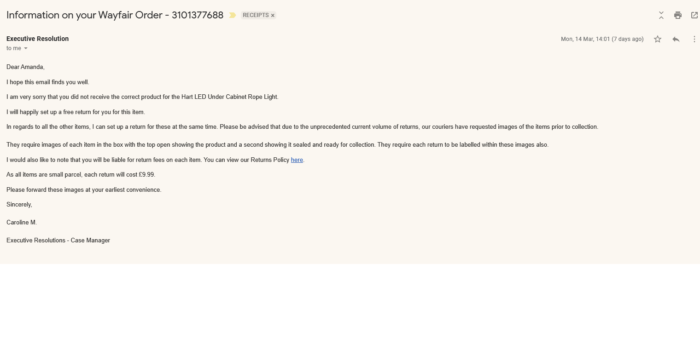Star this Wayfair order email
This screenshot has height=350, width=700.
[x=657, y=39]
